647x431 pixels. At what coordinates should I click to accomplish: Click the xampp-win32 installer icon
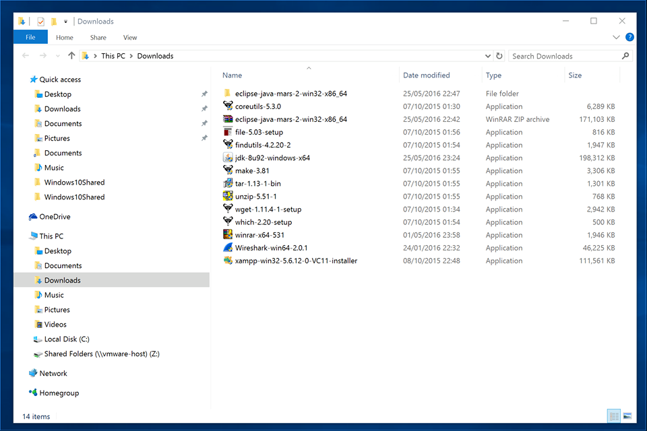tap(228, 260)
